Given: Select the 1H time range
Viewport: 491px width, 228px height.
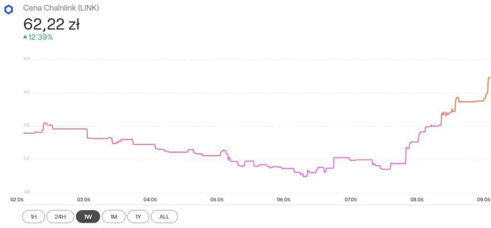Looking at the screenshot, I should click(33, 217).
